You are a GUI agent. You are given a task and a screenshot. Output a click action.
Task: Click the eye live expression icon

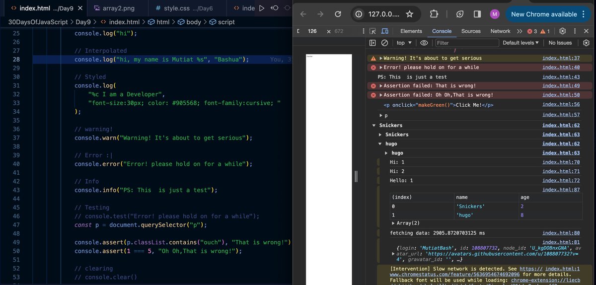coord(424,43)
